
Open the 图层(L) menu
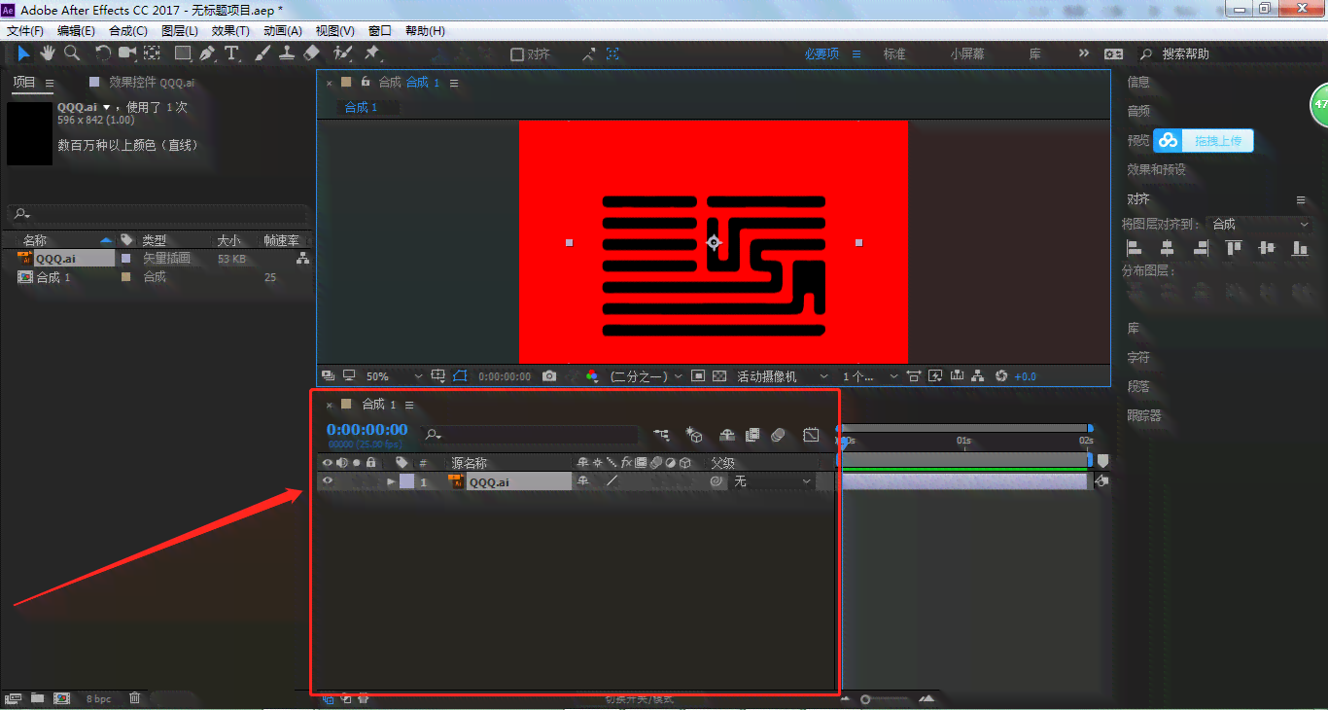pos(179,31)
